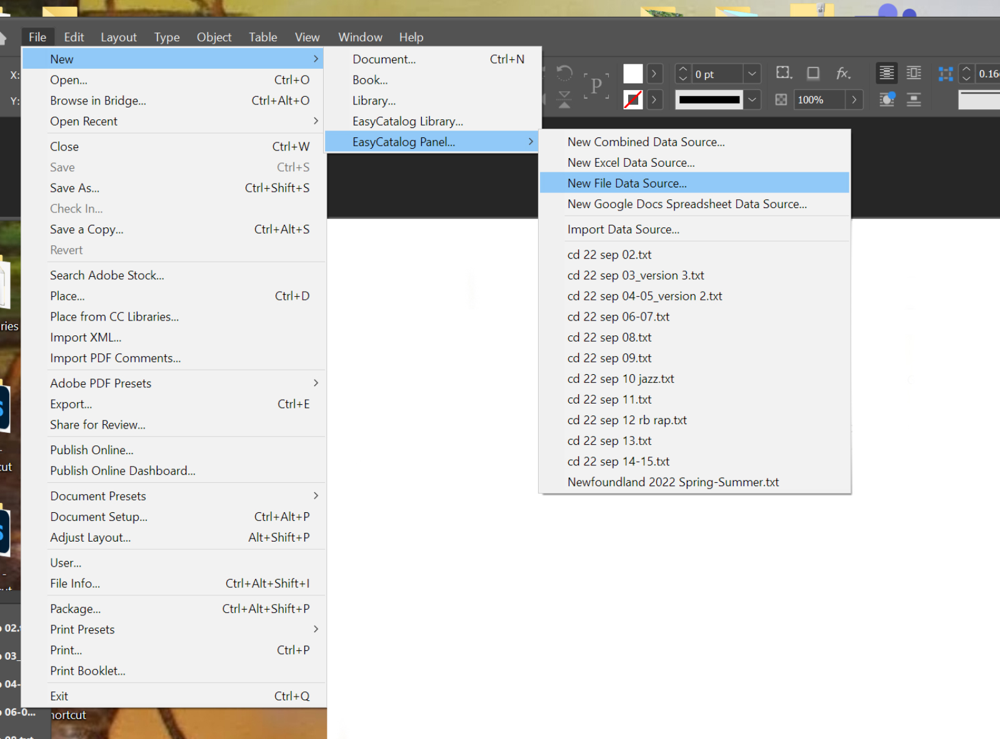
Task: Expand the Adobe PDF Presets submenu
Action: (x=174, y=383)
